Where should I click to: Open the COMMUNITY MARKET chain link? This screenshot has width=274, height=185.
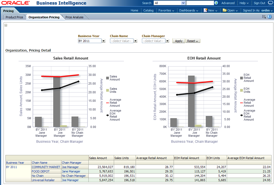(46, 167)
